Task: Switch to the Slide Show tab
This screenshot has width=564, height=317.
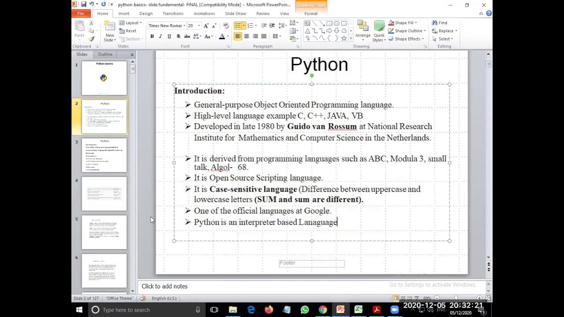Action: (236, 14)
